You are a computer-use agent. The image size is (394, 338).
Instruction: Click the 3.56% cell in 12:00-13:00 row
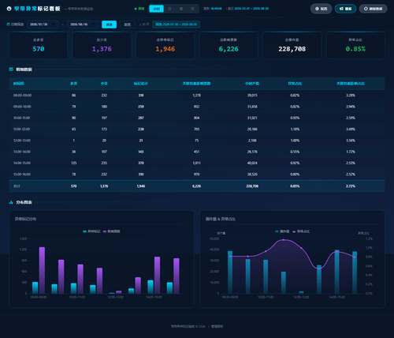click(x=351, y=141)
